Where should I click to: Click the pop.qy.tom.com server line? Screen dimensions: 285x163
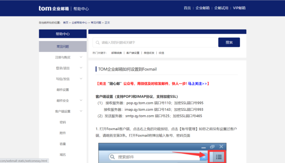click(x=151, y=103)
